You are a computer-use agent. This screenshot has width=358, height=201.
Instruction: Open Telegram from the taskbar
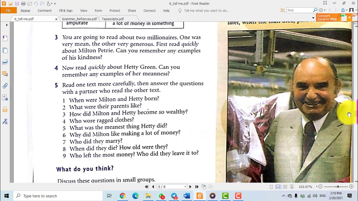tap(174, 196)
